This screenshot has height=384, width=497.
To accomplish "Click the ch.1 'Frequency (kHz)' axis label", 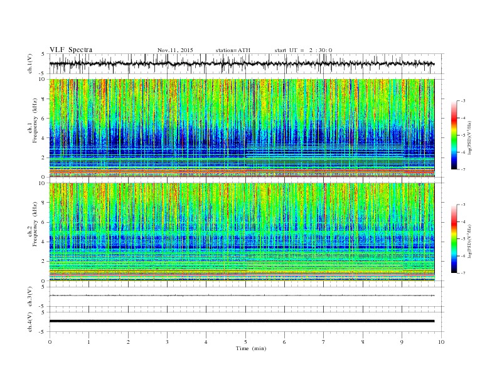I will click(35, 120).
